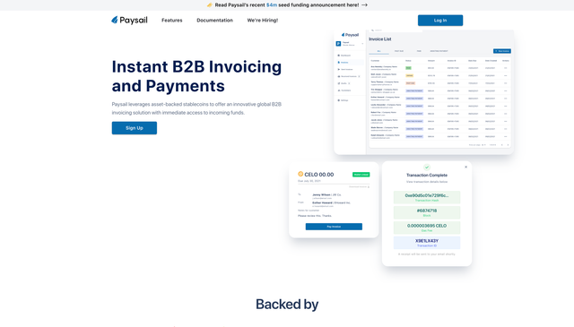Click the green checkmark on Transaction Complete card

click(427, 168)
